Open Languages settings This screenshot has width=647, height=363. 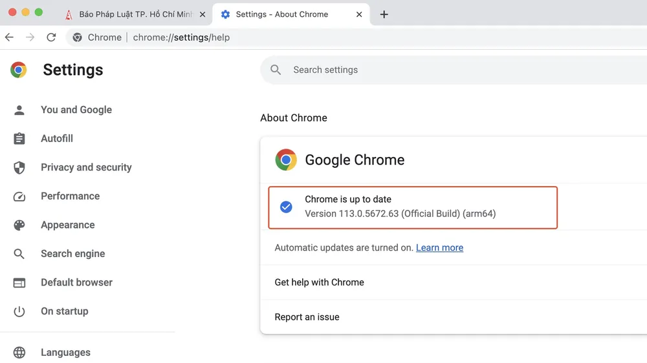(x=65, y=353)
